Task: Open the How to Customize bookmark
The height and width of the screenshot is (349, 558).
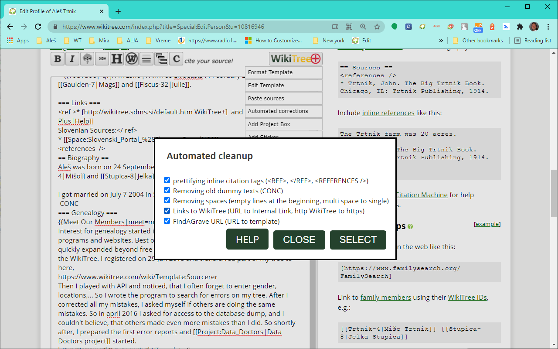Action: point(273,41)
